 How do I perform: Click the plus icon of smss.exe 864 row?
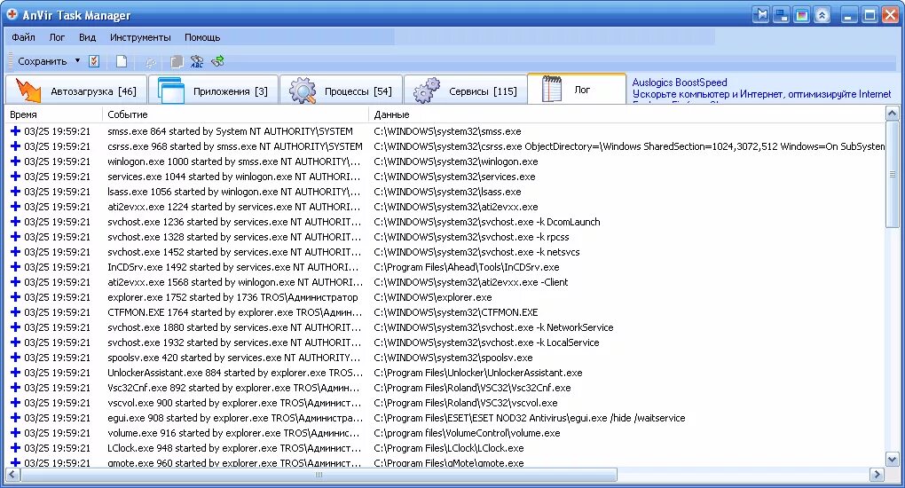tap(16, 131)
